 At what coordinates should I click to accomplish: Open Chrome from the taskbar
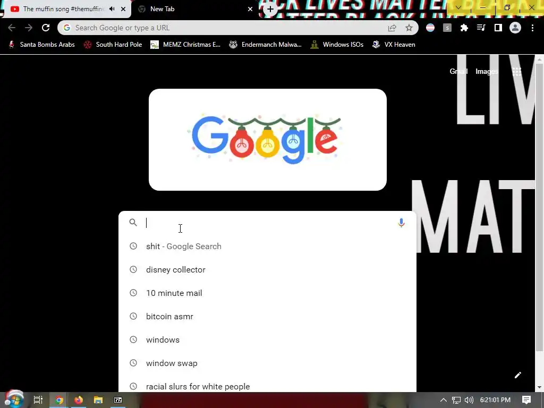(x=59, y=400)
